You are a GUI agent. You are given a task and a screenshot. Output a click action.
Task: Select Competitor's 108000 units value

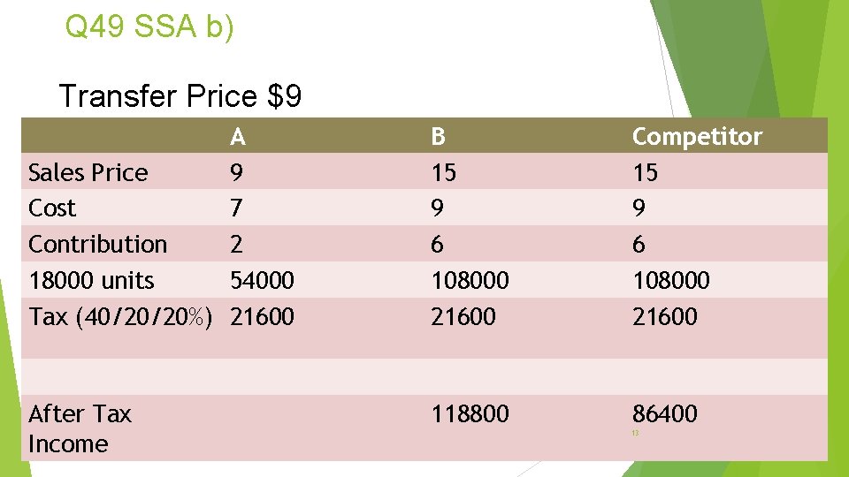[x=670, y=281]
